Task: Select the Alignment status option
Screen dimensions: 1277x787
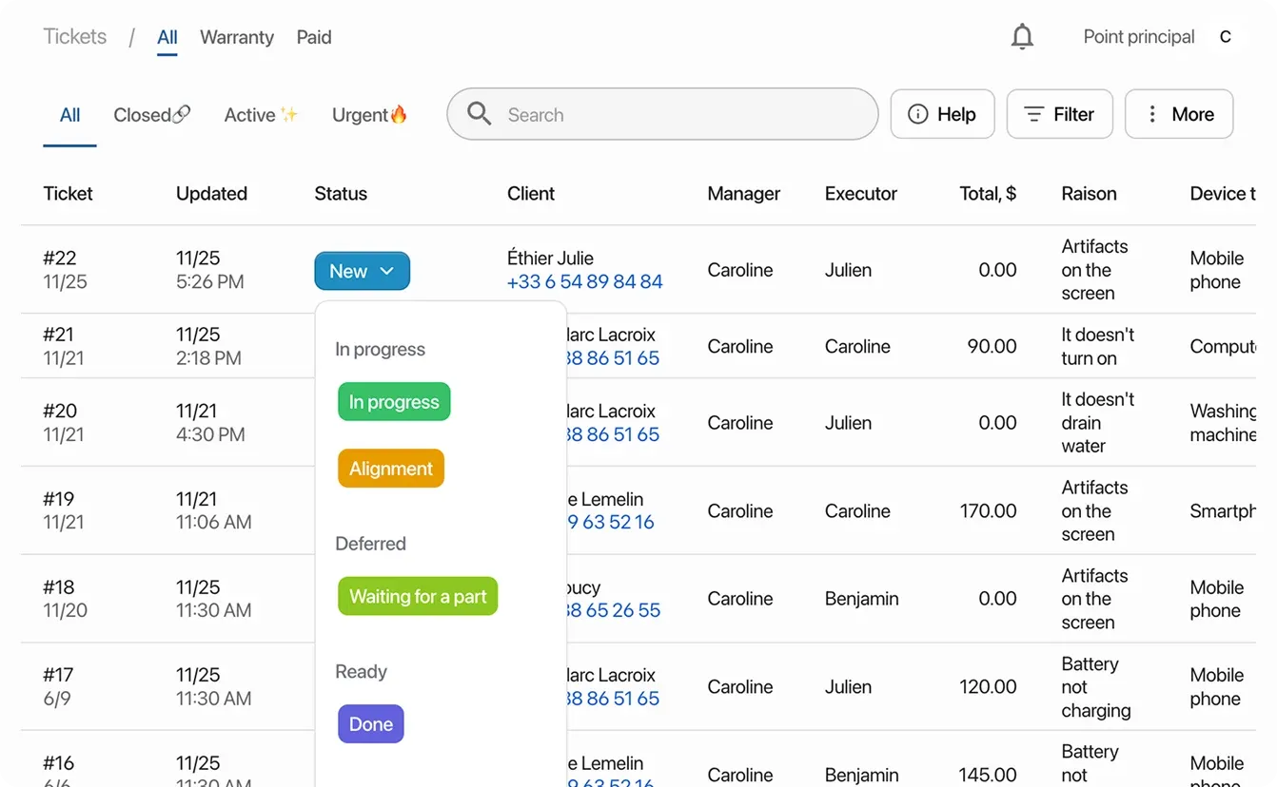Action: click(391, 469)
